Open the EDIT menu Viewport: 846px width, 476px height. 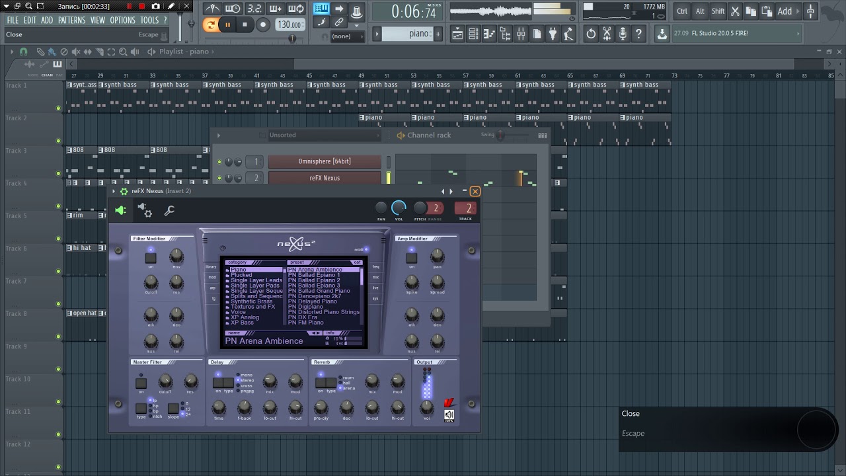(30, 20)
